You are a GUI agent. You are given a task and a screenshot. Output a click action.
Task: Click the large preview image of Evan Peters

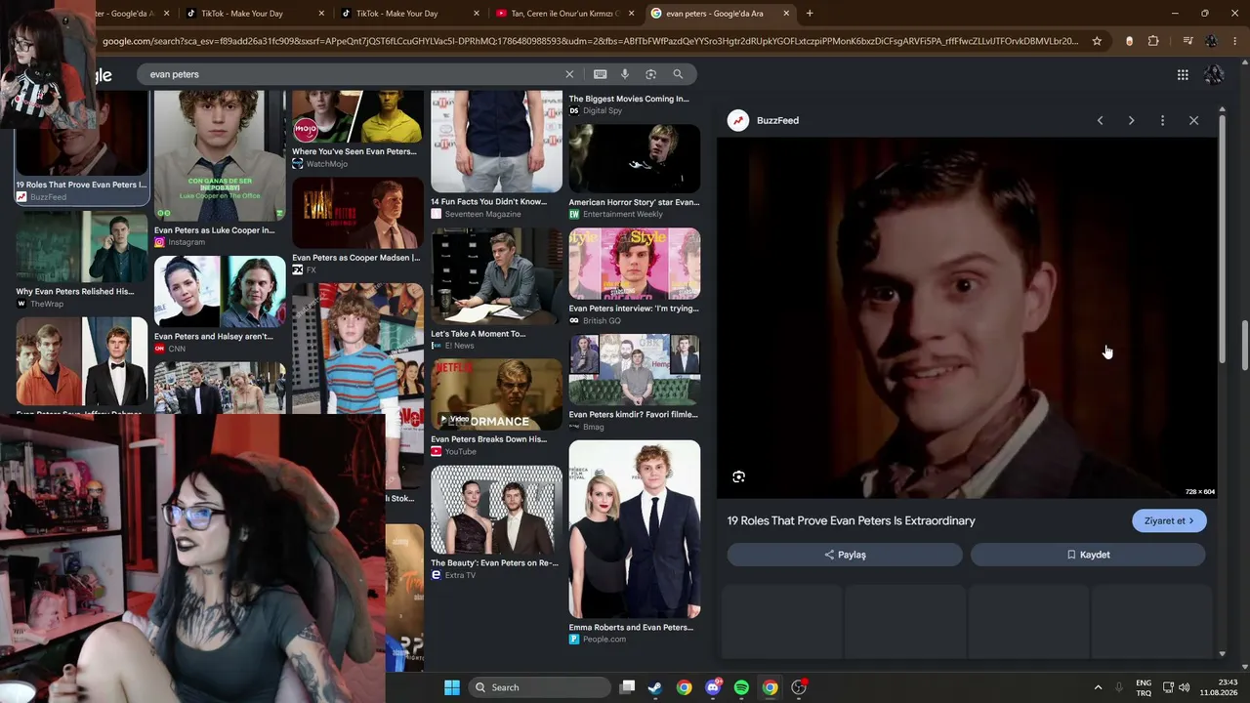coord(967,318)
